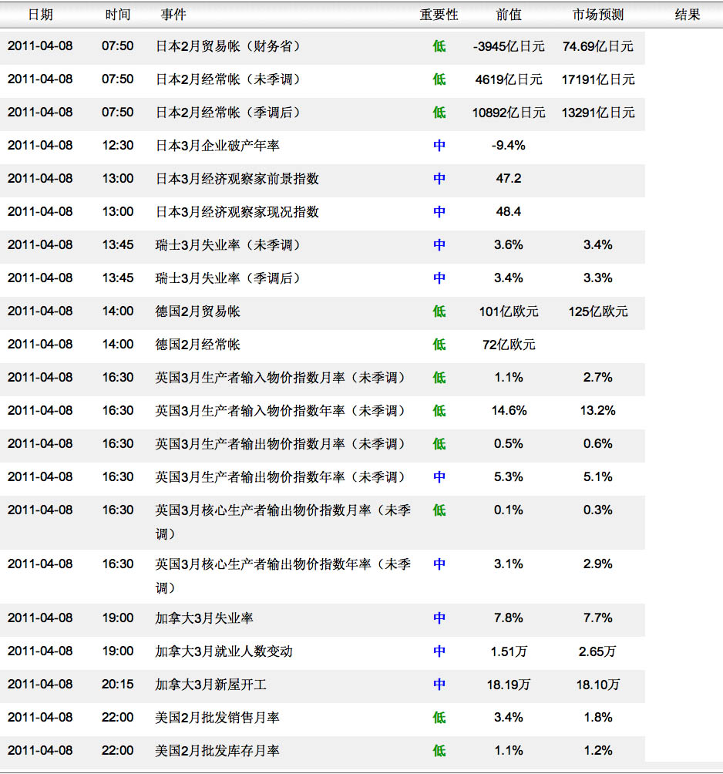Click previous value 18.19万

pyautogui.click(x=508, y=684)
